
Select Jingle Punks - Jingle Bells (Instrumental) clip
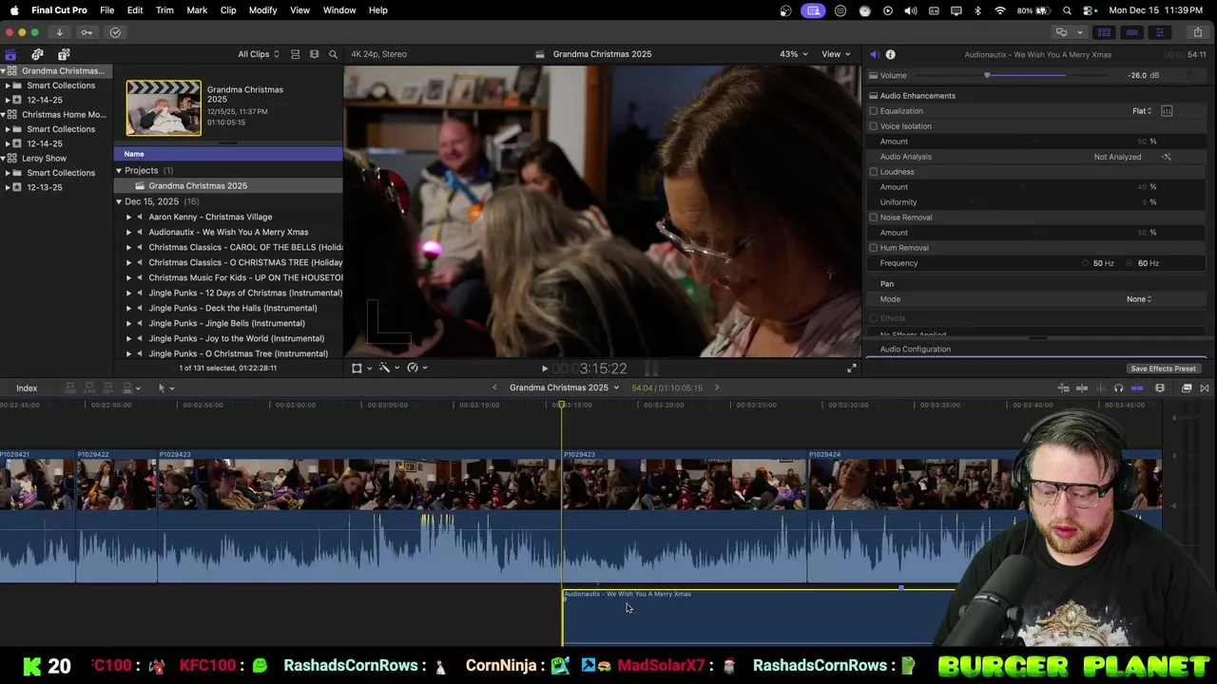point(226,323)
